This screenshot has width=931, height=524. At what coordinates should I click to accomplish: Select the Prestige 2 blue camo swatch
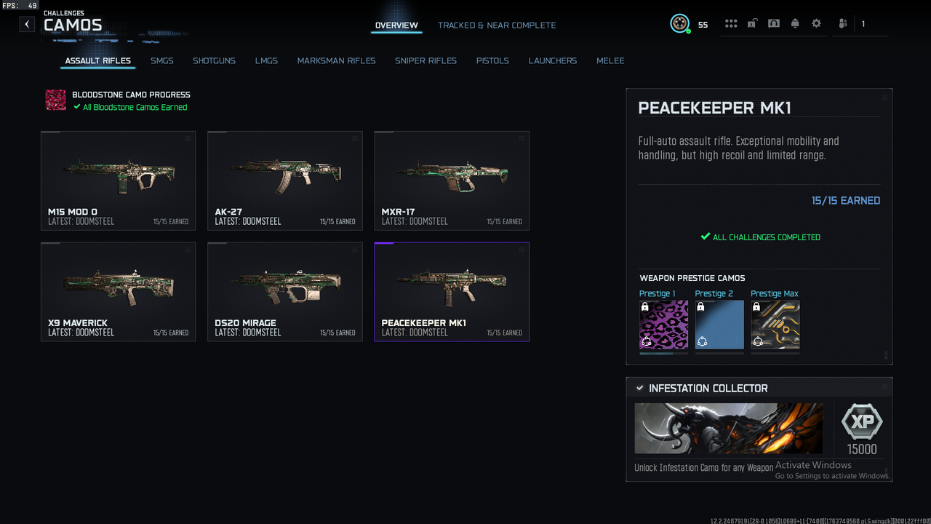tap(719, 325)
